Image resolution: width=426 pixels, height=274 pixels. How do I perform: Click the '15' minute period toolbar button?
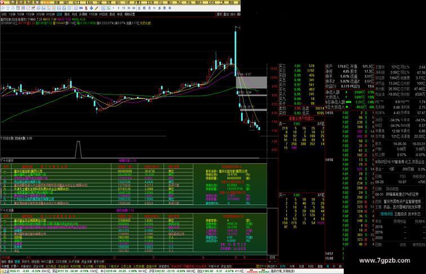[123, 8]
